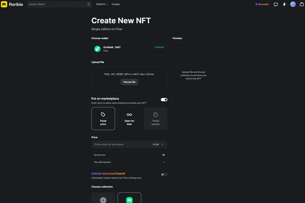Open the shopping bag icon
This screenshot has height=203, width=305.
[301, 4]
